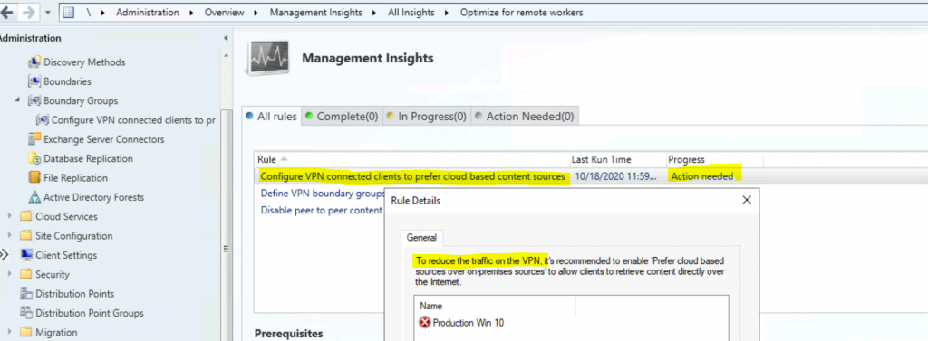Image resolution: width=928 pixels, height=341 pixels.
Task: Switch to the Complete(0) tab
Action: (x=342, y=117)
